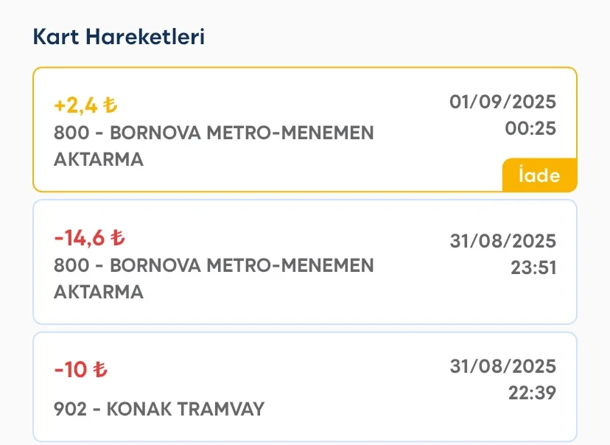
Task: Open 800 - BORNOVA METRO-MENEMEN entry charged -14,6
Action: (x=214, y=265)
